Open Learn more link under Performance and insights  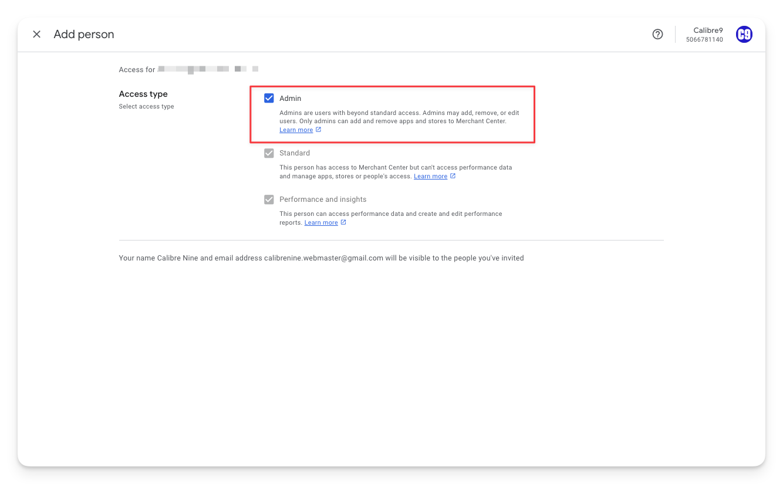pyautogui.click(x=321, y=223)
